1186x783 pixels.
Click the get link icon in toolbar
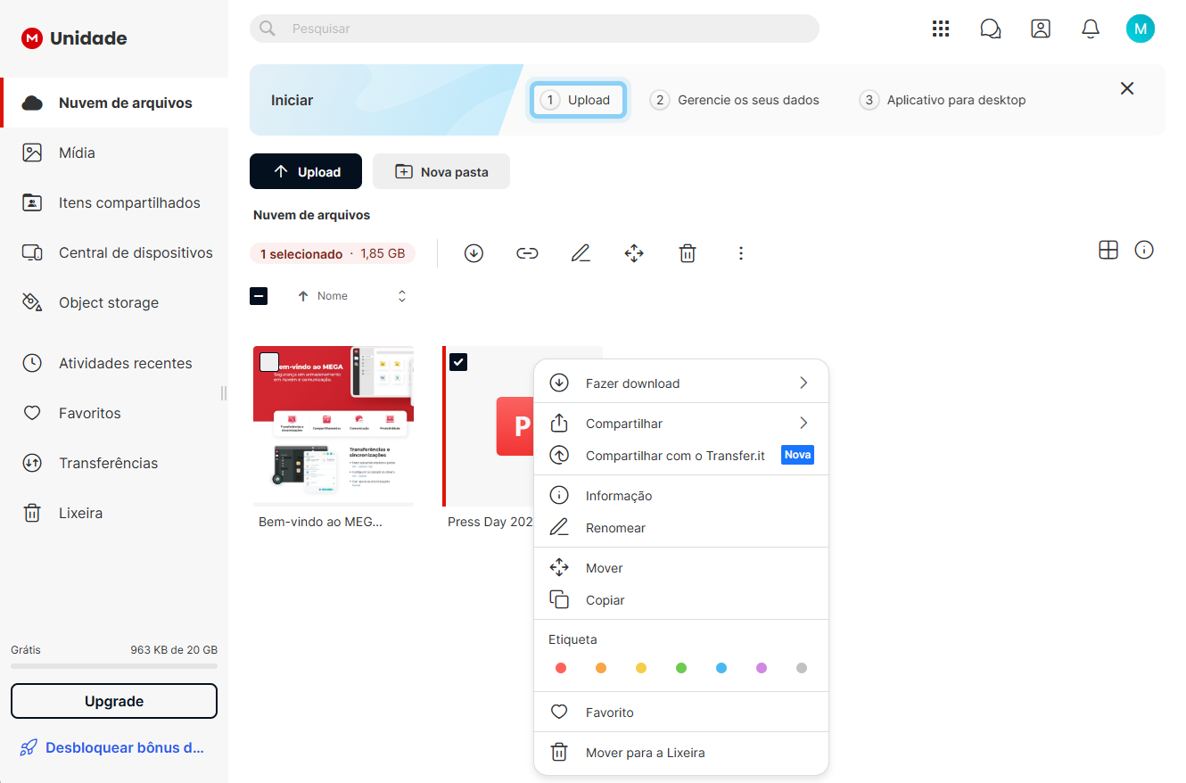(527, 253)
